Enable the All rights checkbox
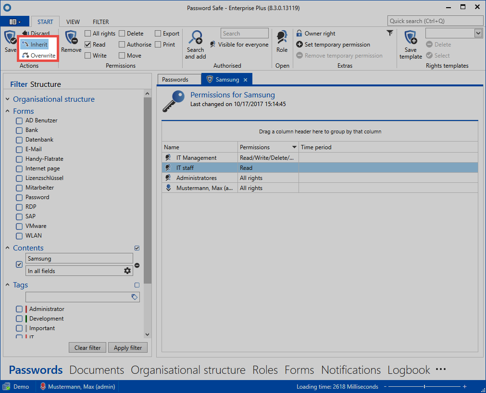 tap(87, 34)
